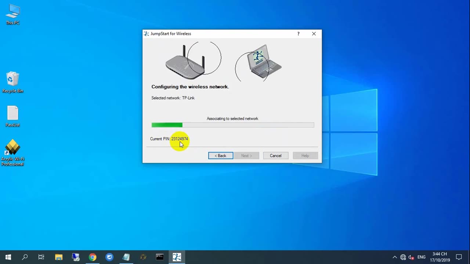Click the Current PIN value 23124974
This screenshot has height=264, width=470.
pos(180,139)
